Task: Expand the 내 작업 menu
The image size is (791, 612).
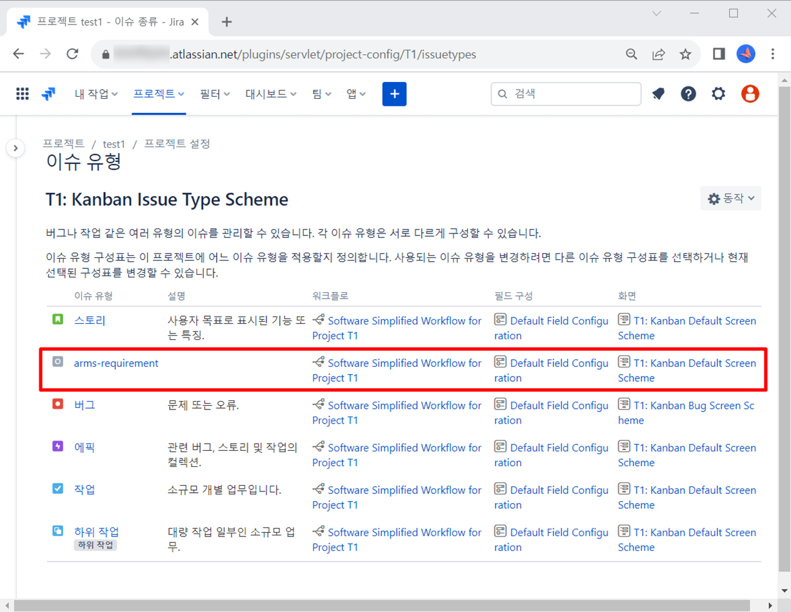Action: click(96, 94)
